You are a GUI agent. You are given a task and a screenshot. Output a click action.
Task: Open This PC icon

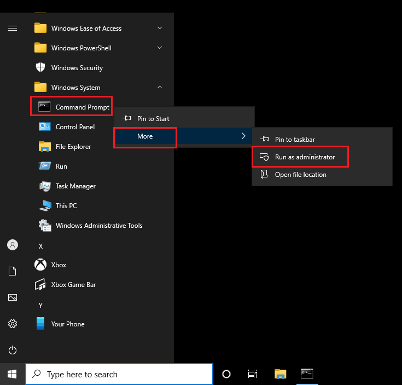coord(45,205)
